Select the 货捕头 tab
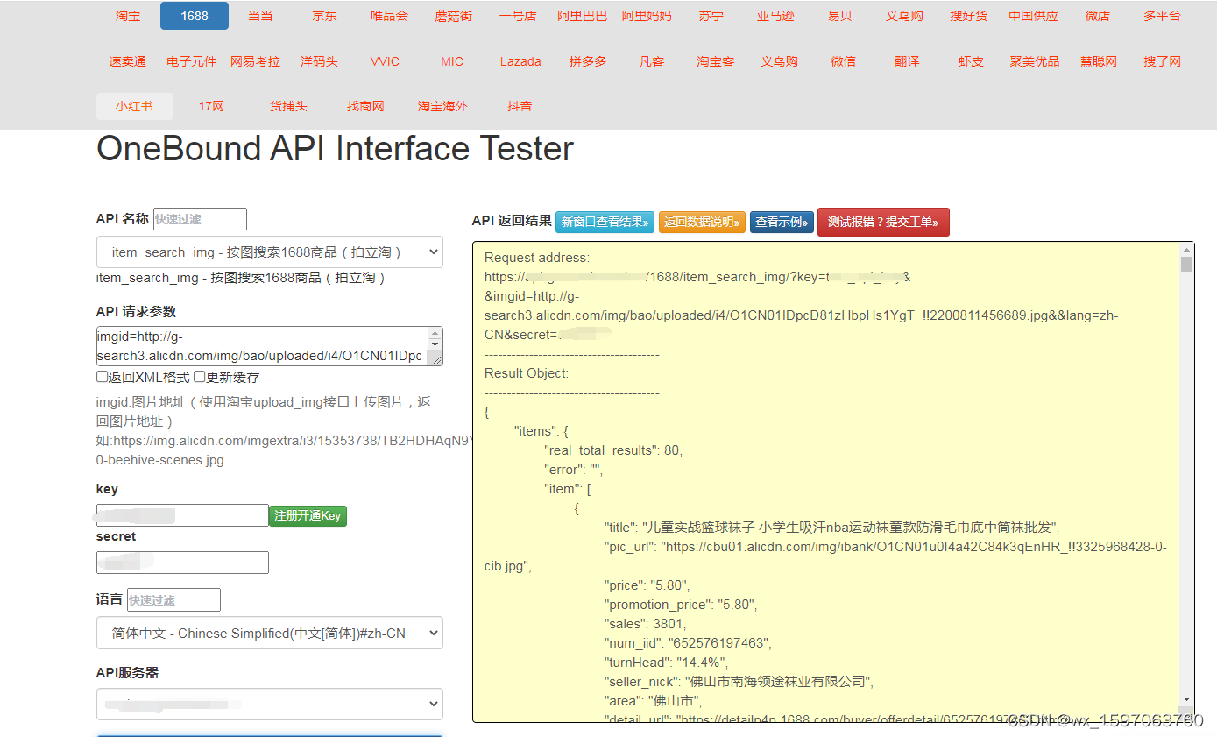Image resolution: width=1217 pixels, height=737 pixels. point(288,106)
